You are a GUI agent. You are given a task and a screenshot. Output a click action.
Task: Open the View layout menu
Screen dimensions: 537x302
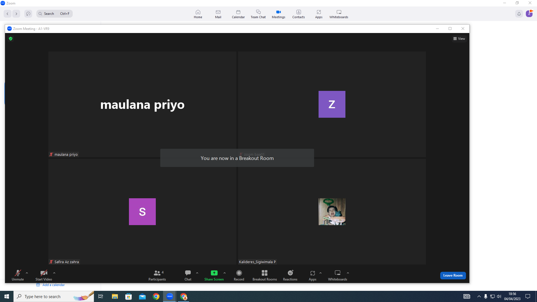pyautogui.click(x=459, y=39)
